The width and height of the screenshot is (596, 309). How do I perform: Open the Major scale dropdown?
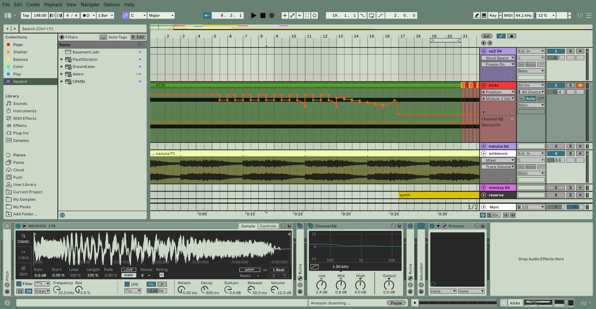(x=161, y=16)
